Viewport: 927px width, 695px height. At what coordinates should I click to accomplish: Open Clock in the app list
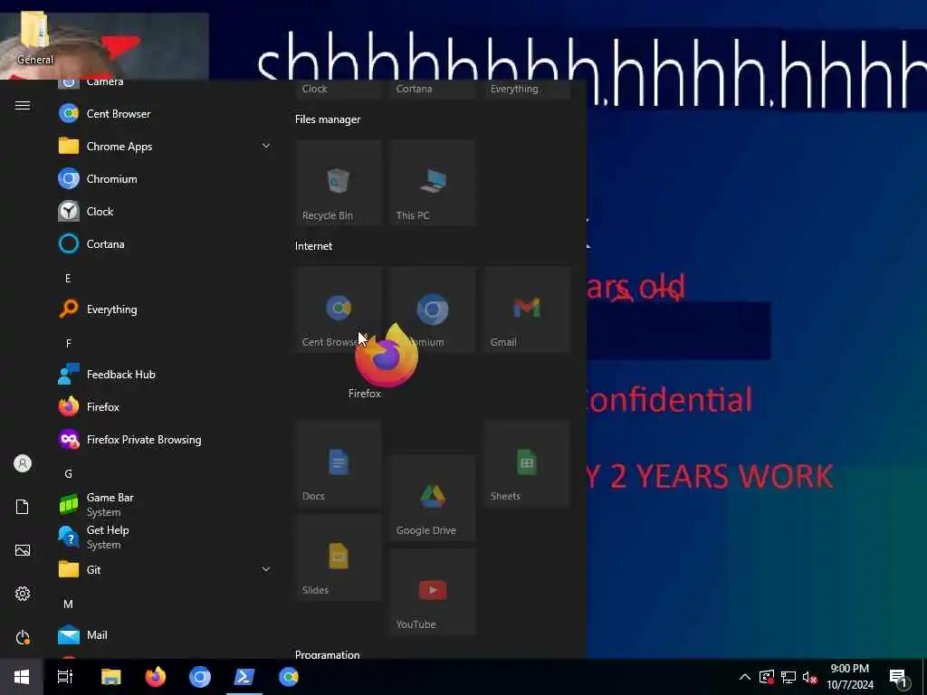(x=164, y=211)
